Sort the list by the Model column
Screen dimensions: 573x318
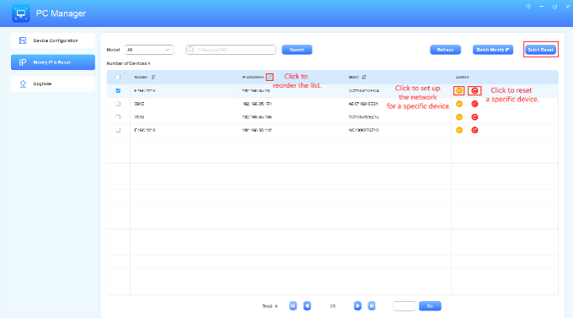tap(153, 78)
